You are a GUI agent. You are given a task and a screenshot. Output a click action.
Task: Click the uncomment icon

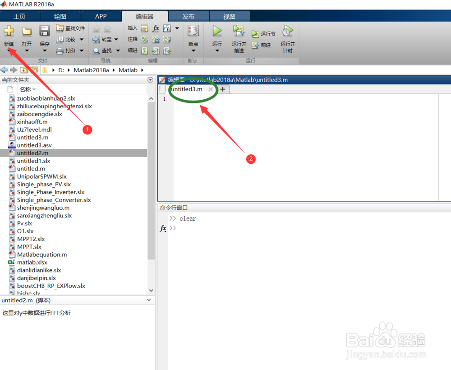click(156, 39)
